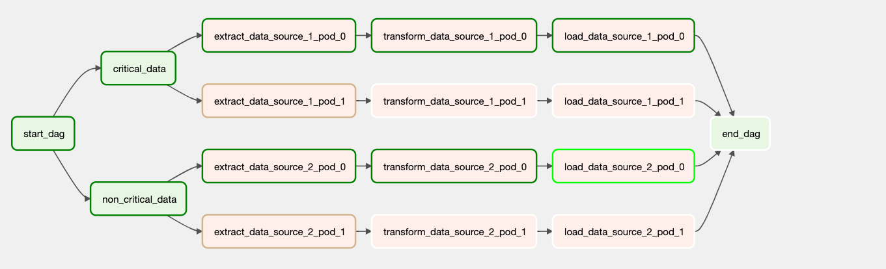Select the load_data_source_1_pod_0 task node
The width and height of the screenshot is (886, 269).
point(623,36)
